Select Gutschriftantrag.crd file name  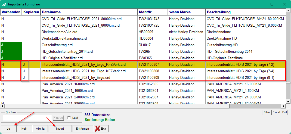pyautogui.click(x=57, y=45)
